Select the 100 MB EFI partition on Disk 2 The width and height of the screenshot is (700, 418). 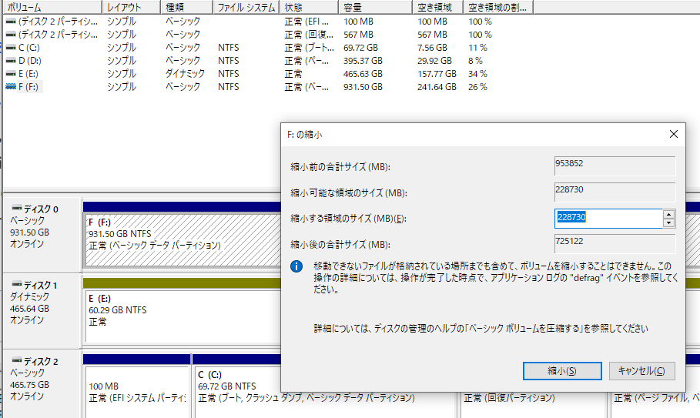pos(137,392)
